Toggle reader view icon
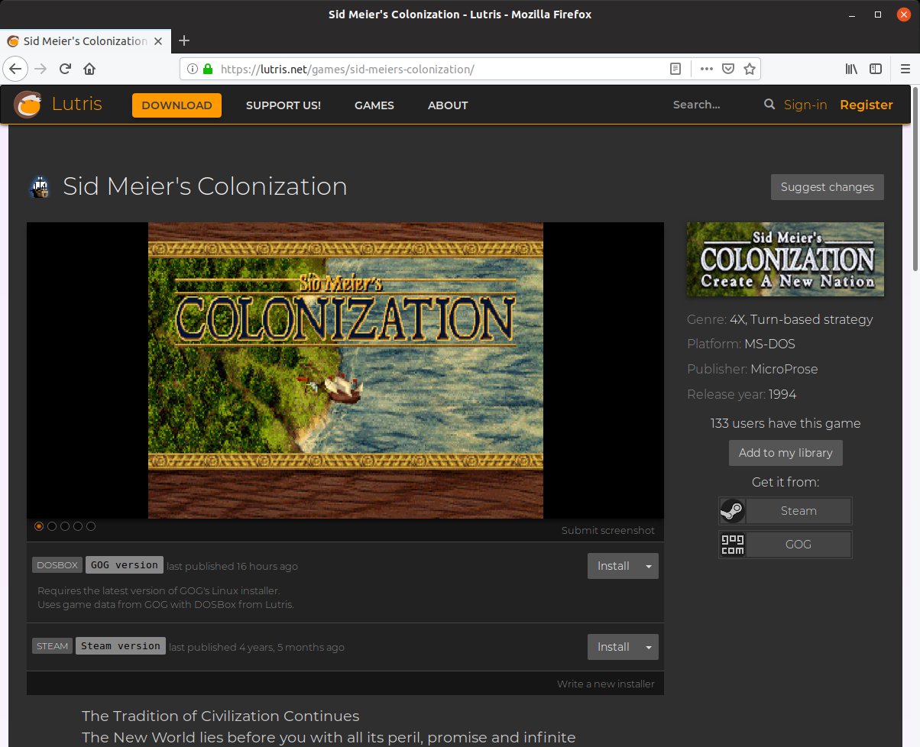Screen dimensions: 920x747 pyautogui.click(x=675, y=69)
